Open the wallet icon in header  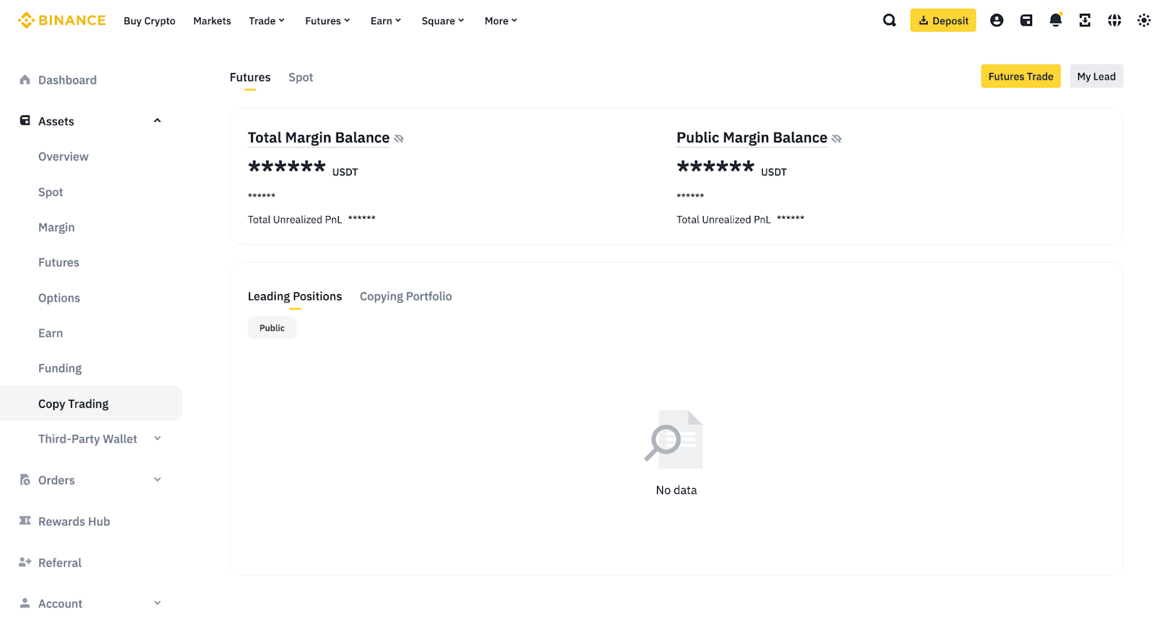pyautogui.click(x=1026, y=20)
